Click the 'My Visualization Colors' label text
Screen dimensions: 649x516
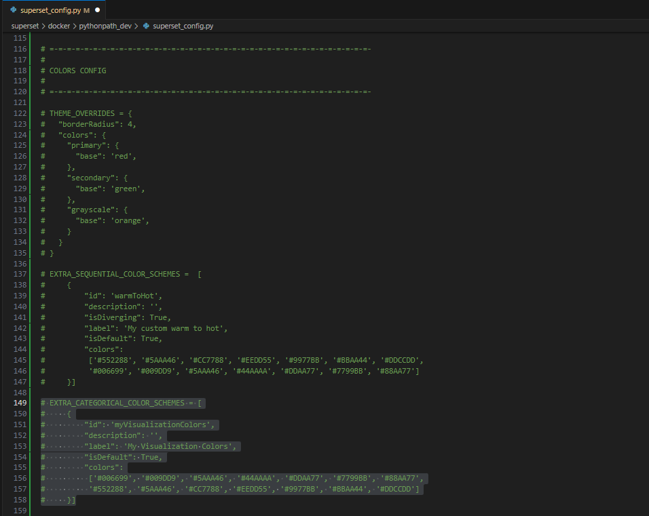[178, 446]
